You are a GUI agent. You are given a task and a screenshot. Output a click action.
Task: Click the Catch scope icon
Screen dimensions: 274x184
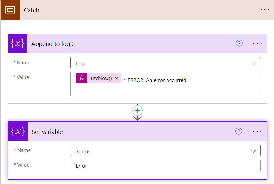click(10, 10)
